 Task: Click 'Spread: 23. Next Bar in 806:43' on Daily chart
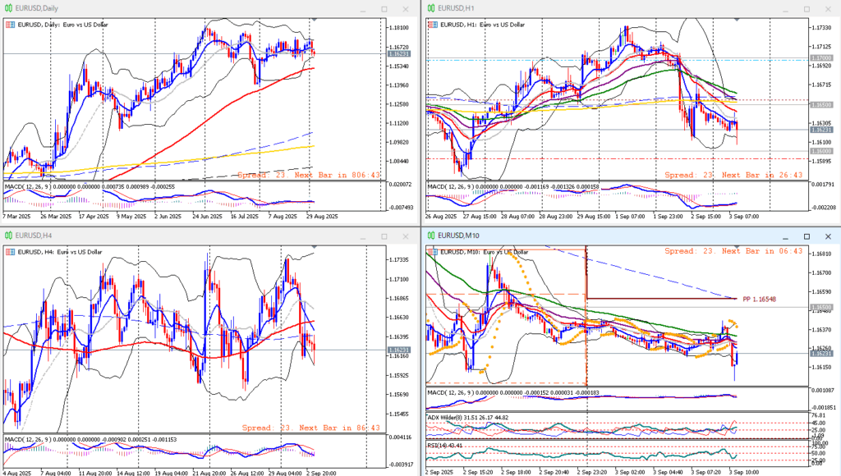click(309, 176)
